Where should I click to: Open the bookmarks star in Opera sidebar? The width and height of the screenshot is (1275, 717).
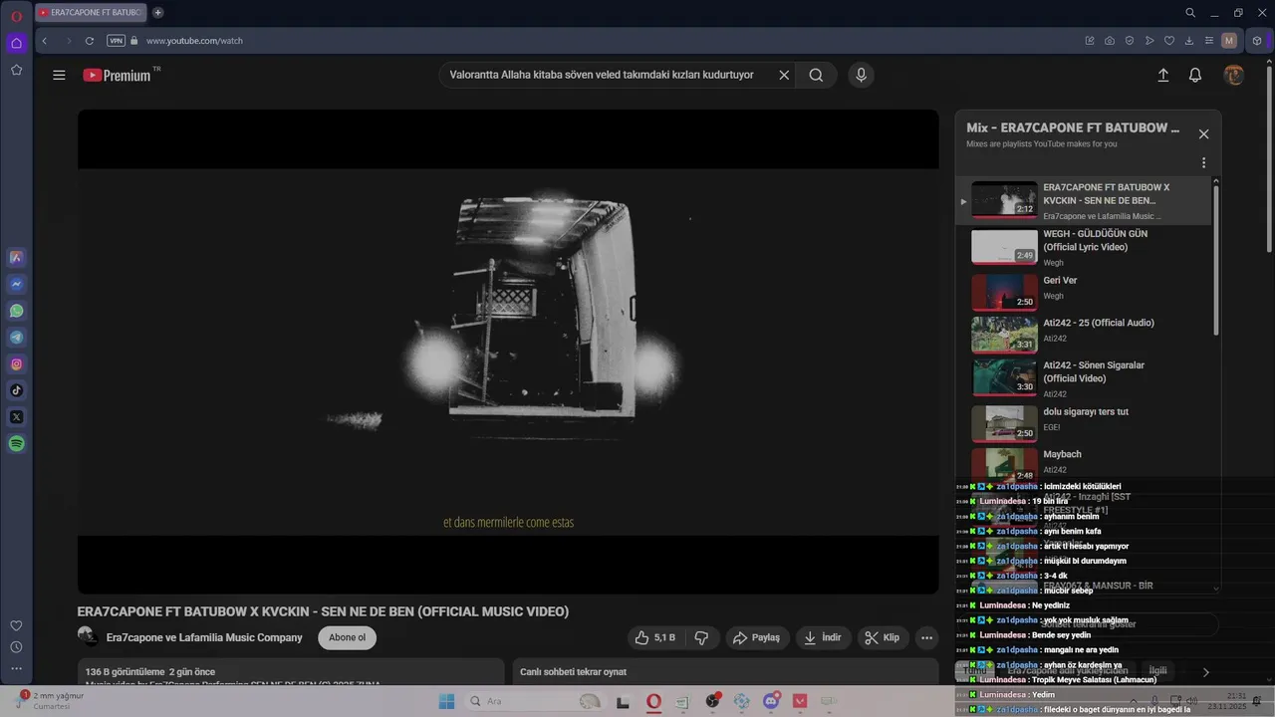point(16,70)
